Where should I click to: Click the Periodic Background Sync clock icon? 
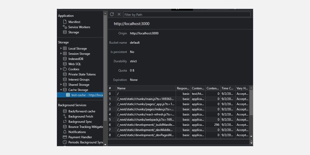tap(65, 142)
